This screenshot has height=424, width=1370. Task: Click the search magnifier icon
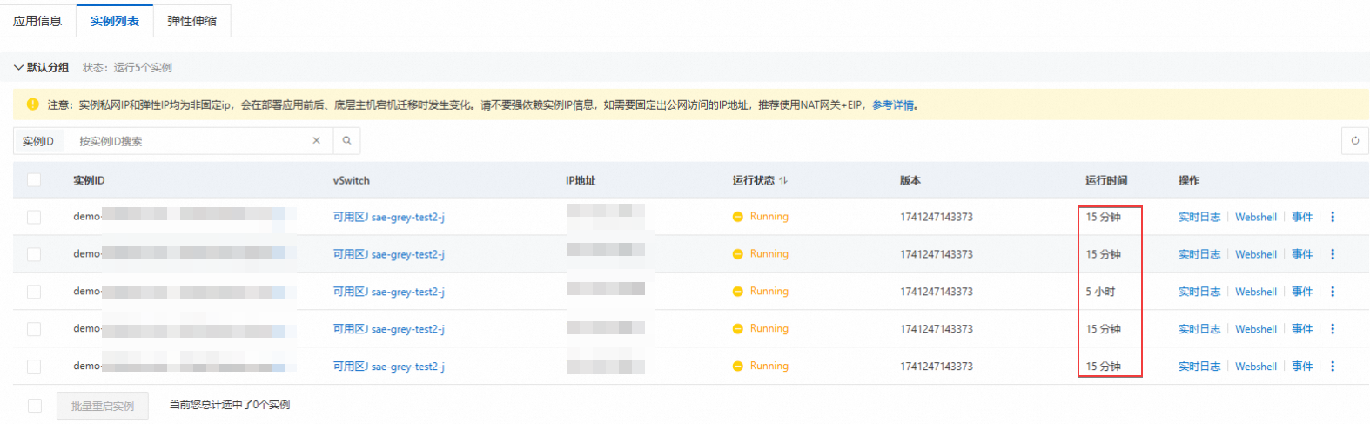pyautogui.click(x=346, y=141)
